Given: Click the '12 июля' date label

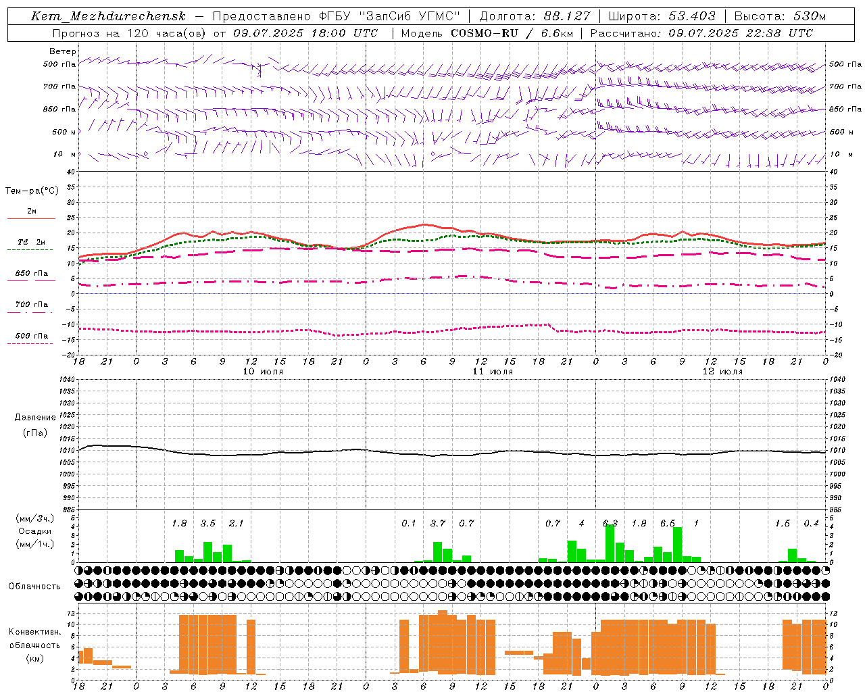Looking at the screenshot, I should coord(722,372).
